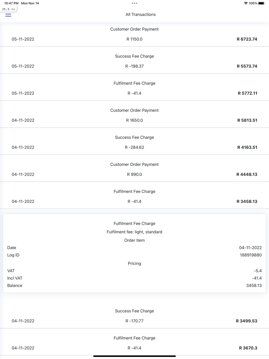Collapse the expanded Fulfilment Fee Charge row
The height and width of the screenshot is (359, 269).
(x=134, y=196)
